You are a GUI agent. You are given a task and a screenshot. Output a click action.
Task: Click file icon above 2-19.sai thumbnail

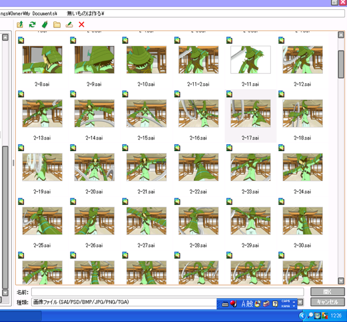click(x=21, y=148)
